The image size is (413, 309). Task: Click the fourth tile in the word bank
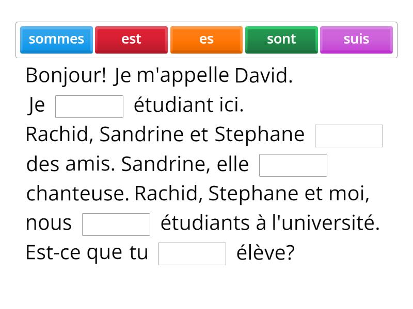[281, 39]
